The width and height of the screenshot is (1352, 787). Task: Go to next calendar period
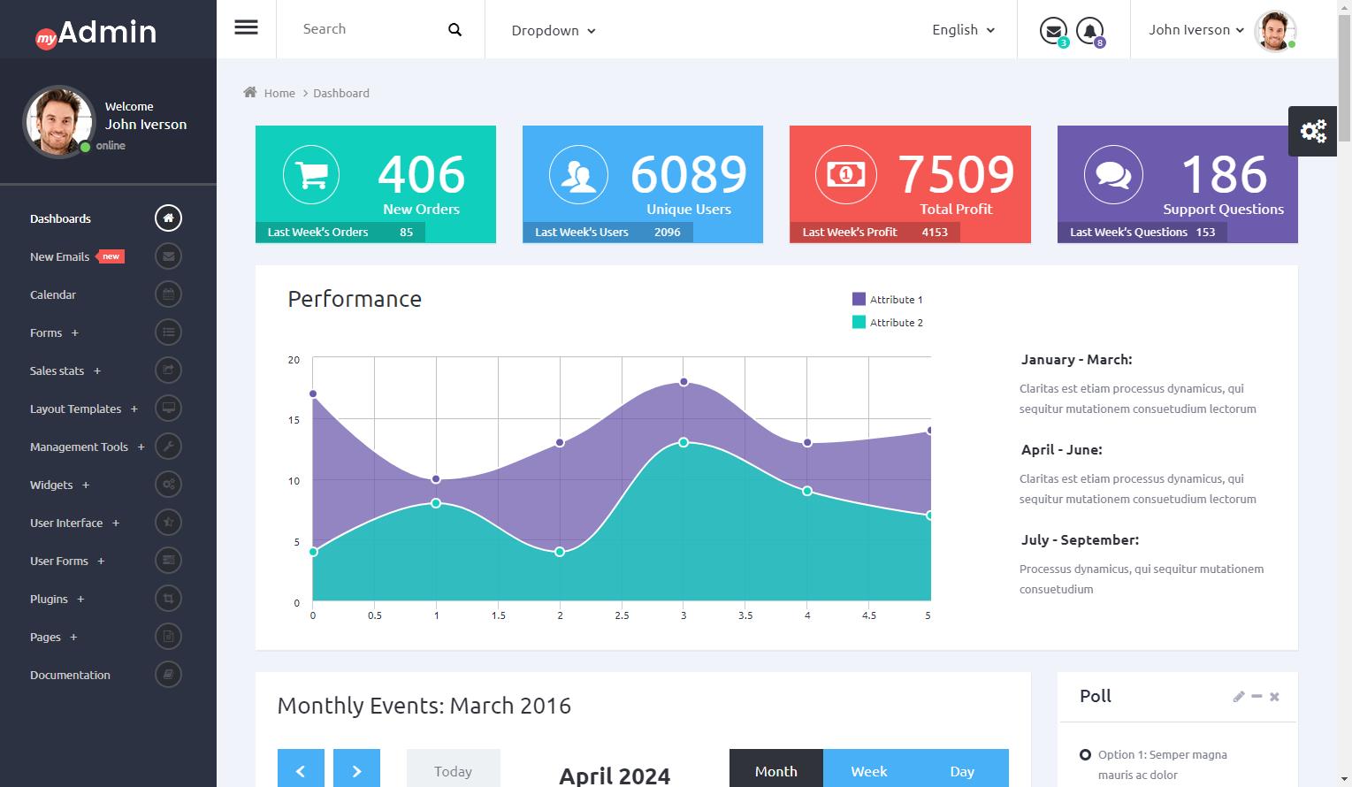[x=356, y=768]
